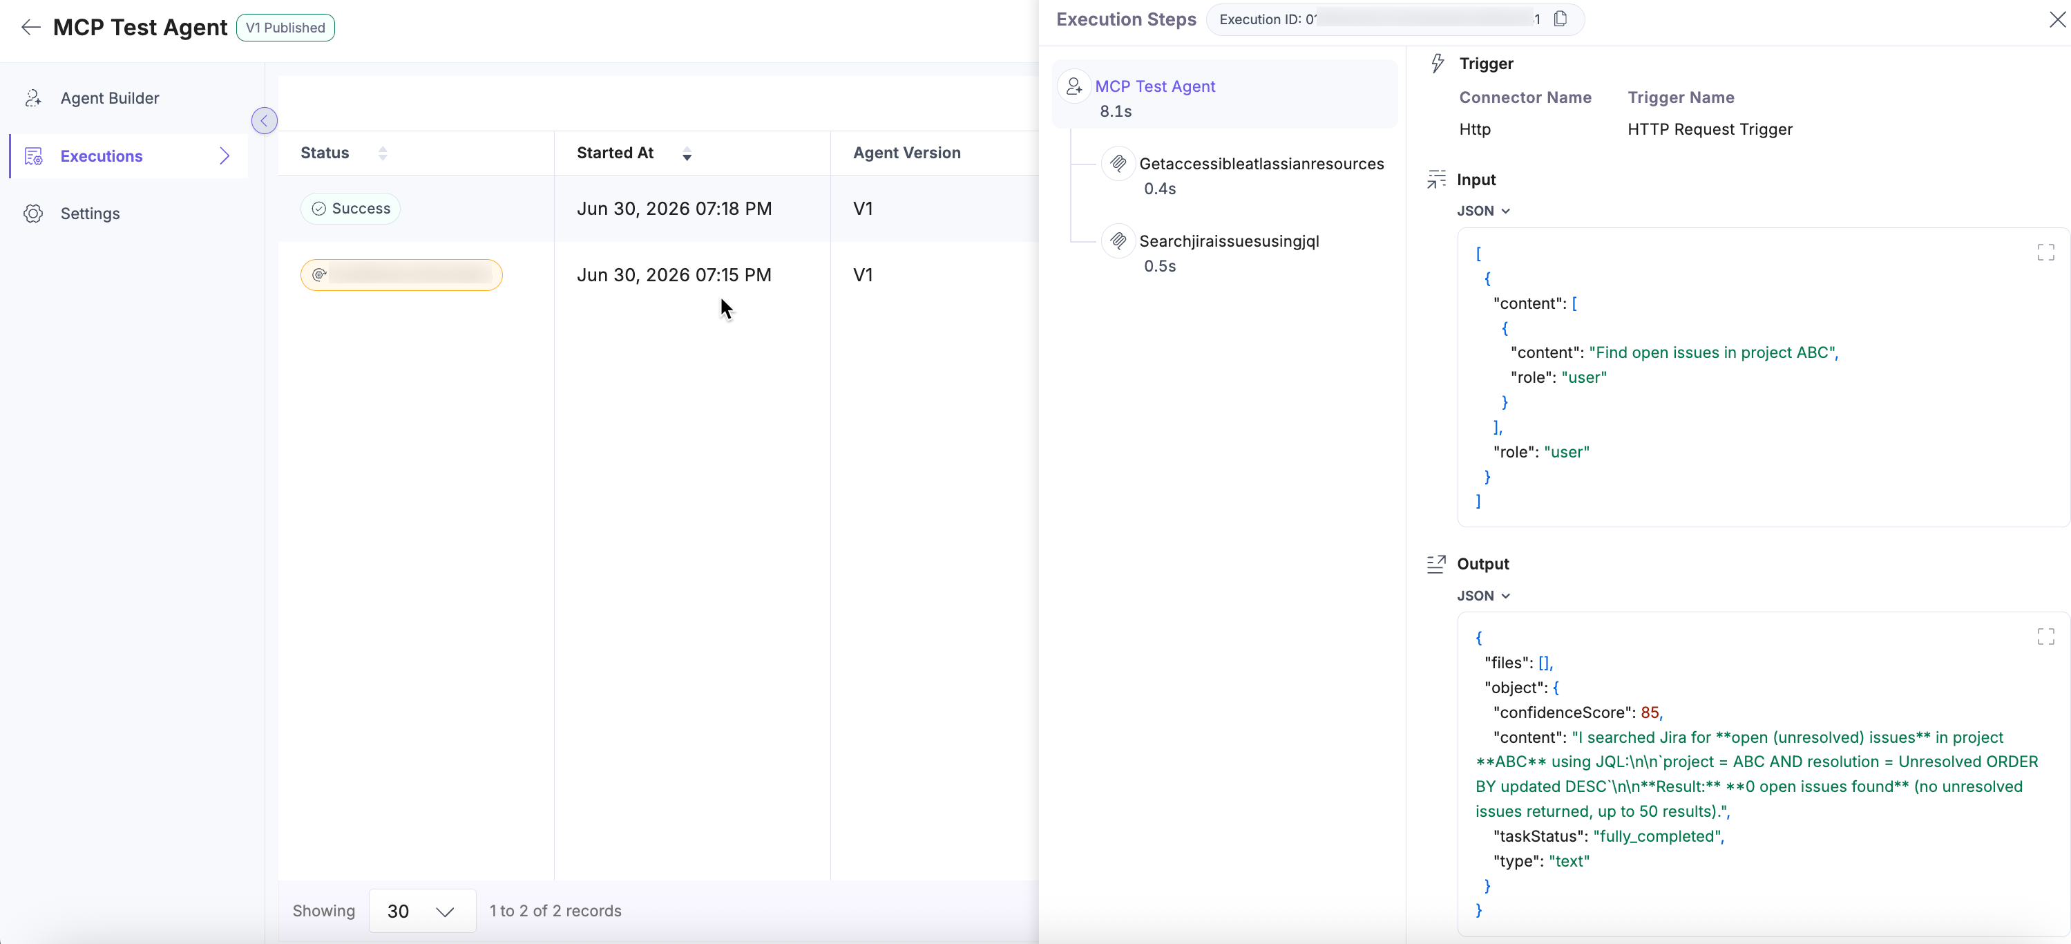Click the Status column header
This screenshot has height=944, width=2071.
tap(325, 153)
